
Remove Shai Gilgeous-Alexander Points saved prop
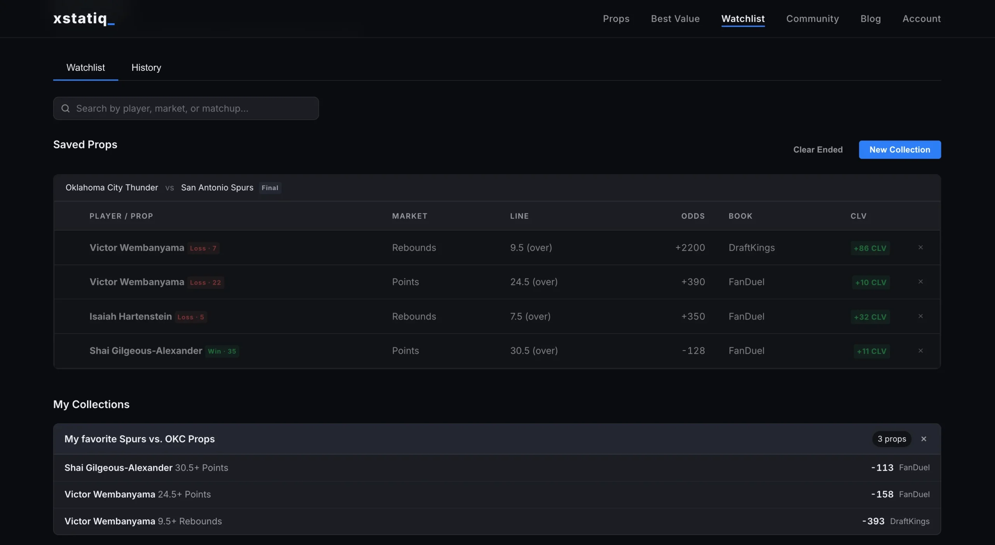coord(920,351)
